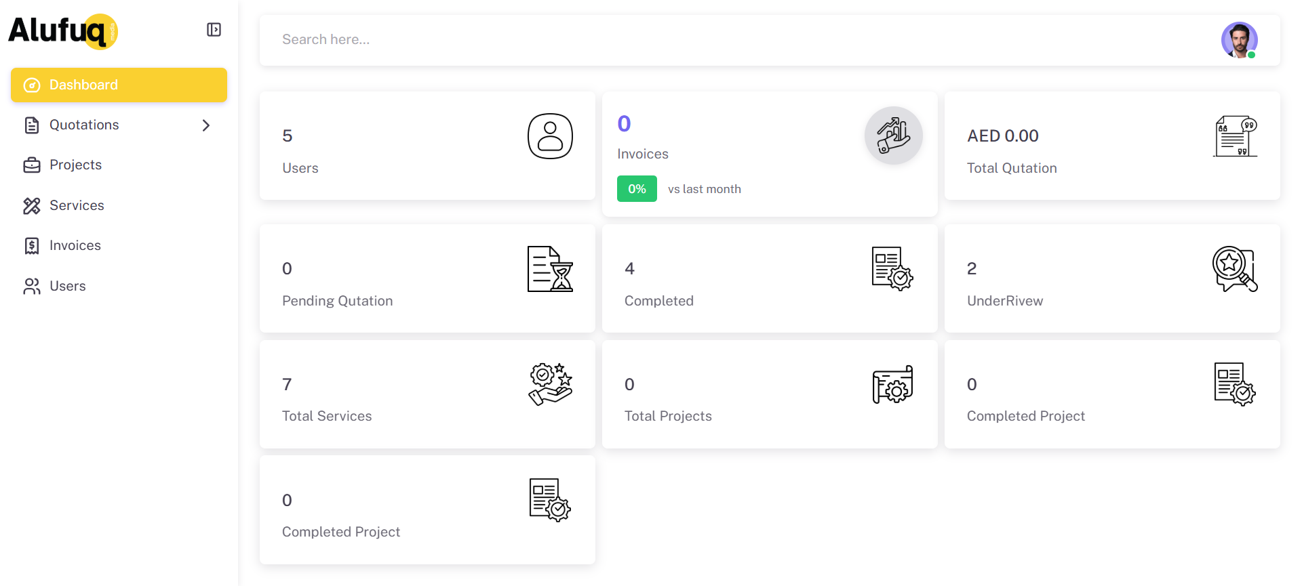Image resolution: width=1302 pixels, height=586 pixels.
Task: Open the profile avatar menu
Action: pos(1240,40)
